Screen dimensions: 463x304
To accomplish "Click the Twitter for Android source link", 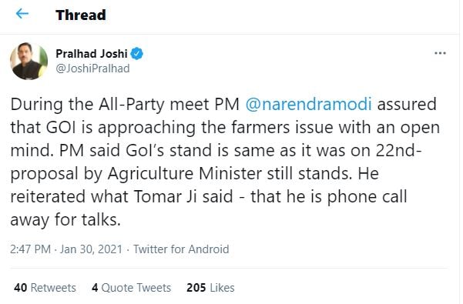I will point(181,249).
